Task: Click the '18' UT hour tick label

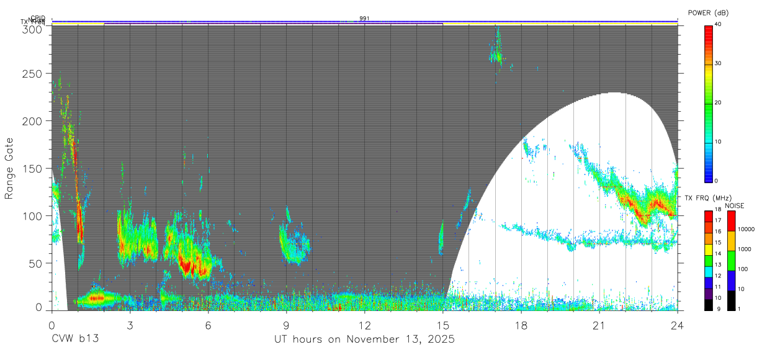Action: pyautogui.click(x=521, y=325)
